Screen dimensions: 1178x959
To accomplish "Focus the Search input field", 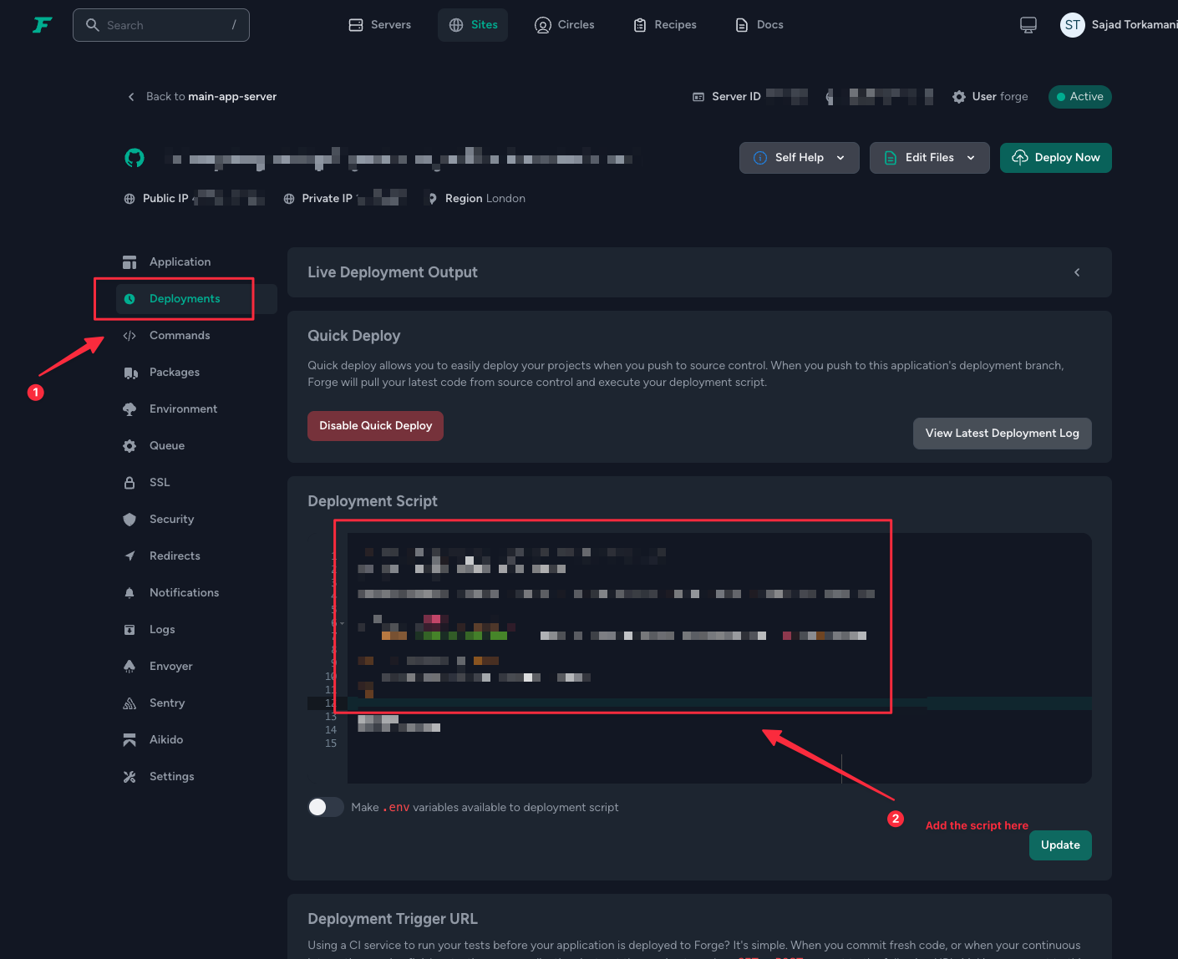I will click(x=161, y=25).
